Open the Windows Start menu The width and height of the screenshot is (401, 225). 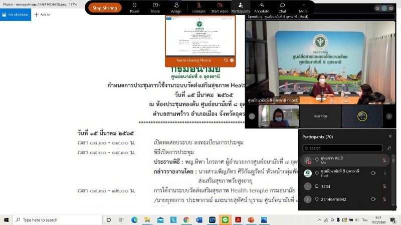[6, 219]
